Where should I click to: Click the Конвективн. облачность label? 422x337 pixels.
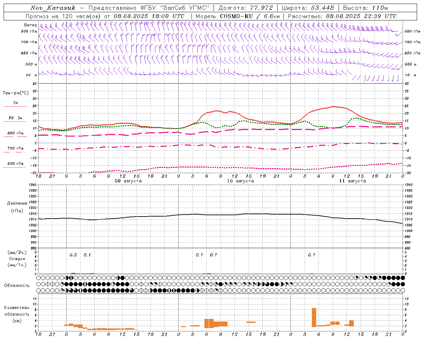click(17, 311)
